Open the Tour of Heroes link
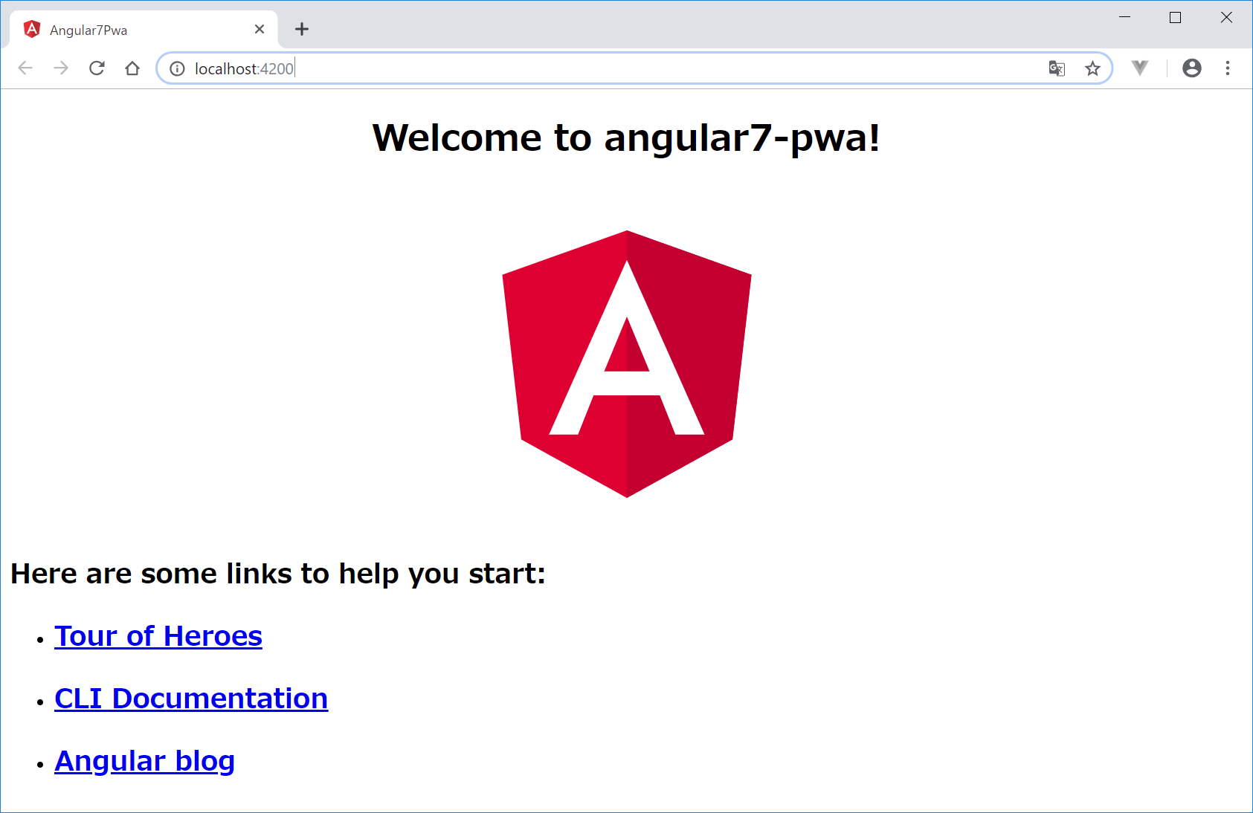 [158, 636]
